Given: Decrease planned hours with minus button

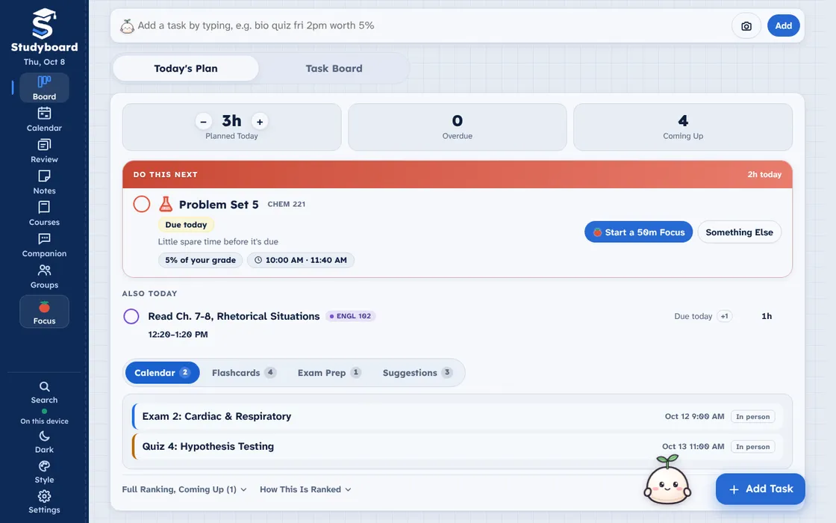Looking at the screenshot, I should coord(203,122).
